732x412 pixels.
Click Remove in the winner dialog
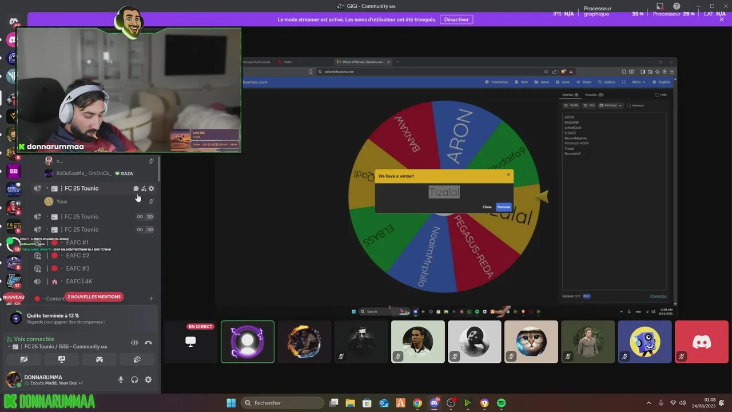click(x=503, y=207)
